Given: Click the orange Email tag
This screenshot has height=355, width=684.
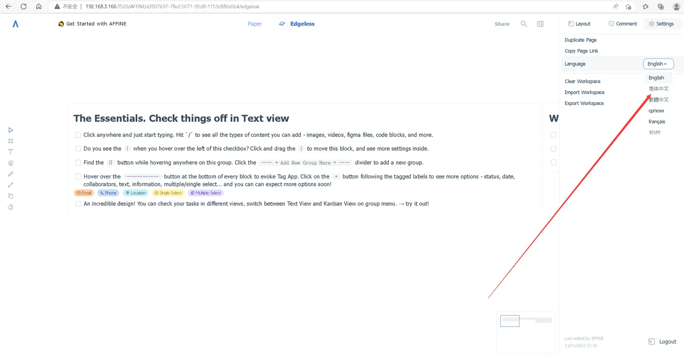Looking at the screenshot, I should pos(84,193).
